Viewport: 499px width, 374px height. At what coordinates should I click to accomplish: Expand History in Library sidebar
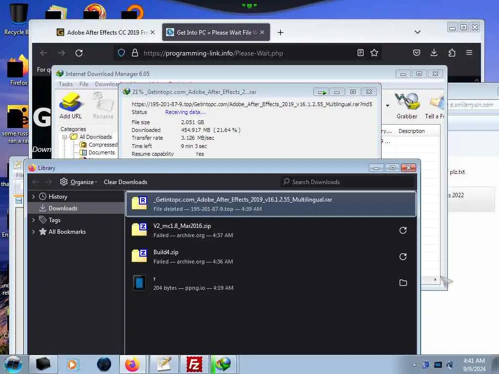tap(34, 197)
